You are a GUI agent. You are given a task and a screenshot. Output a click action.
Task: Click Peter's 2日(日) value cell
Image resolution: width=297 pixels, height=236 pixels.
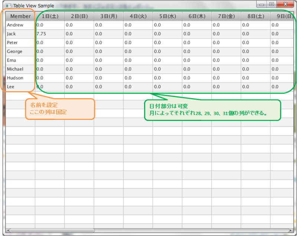coord(79,43)
